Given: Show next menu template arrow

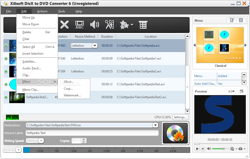Looking at the screenshot, I should pos(246,45).
